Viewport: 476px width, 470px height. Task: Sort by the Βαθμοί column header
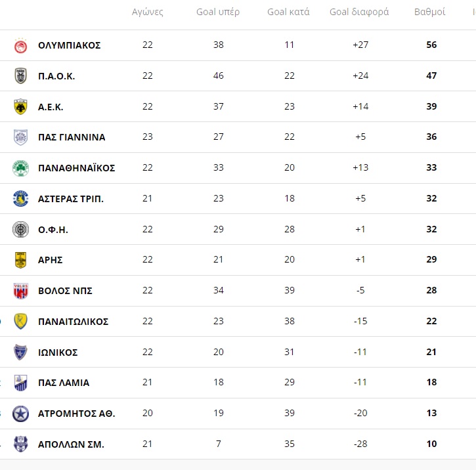click(429, 12)
